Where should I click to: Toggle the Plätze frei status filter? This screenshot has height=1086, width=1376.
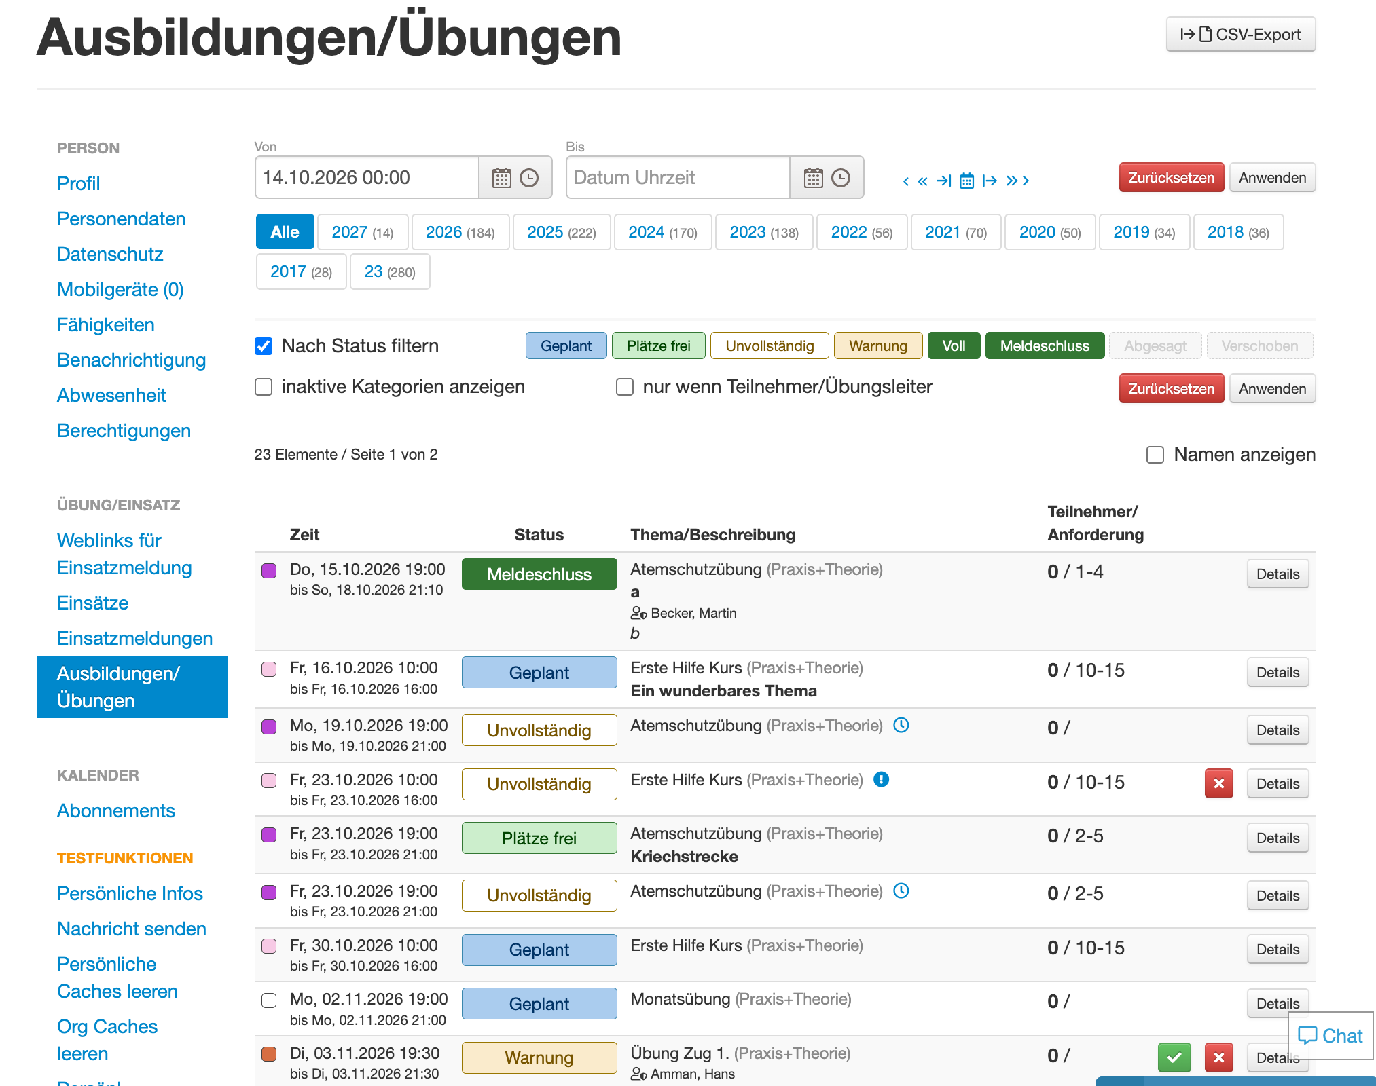658,345
